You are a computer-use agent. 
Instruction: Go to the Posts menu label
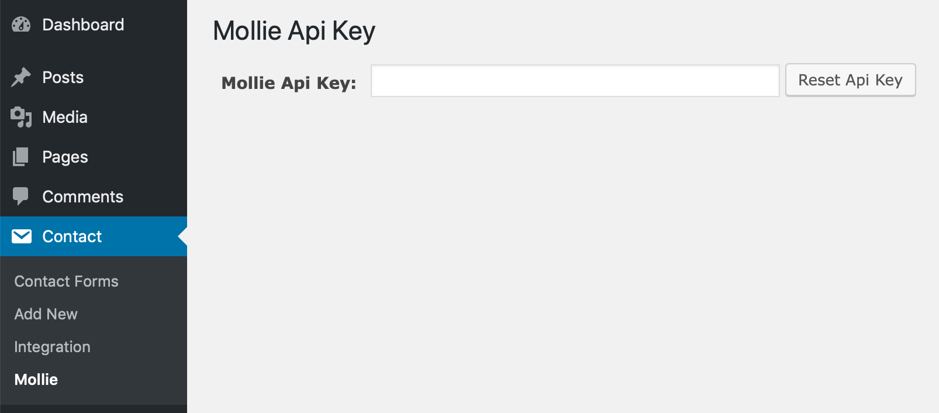coord(63,77)
